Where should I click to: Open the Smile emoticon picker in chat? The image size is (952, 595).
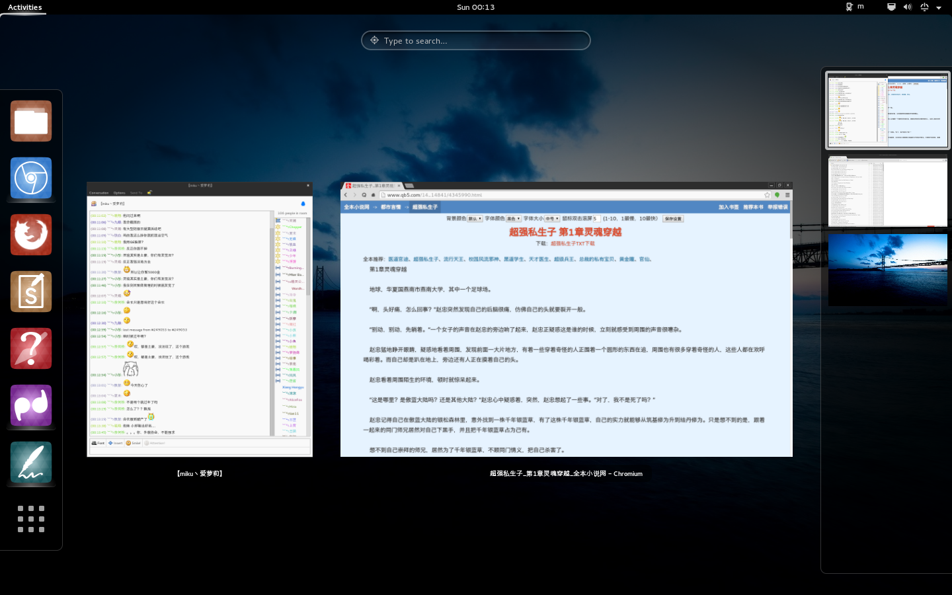coord(133,443)
